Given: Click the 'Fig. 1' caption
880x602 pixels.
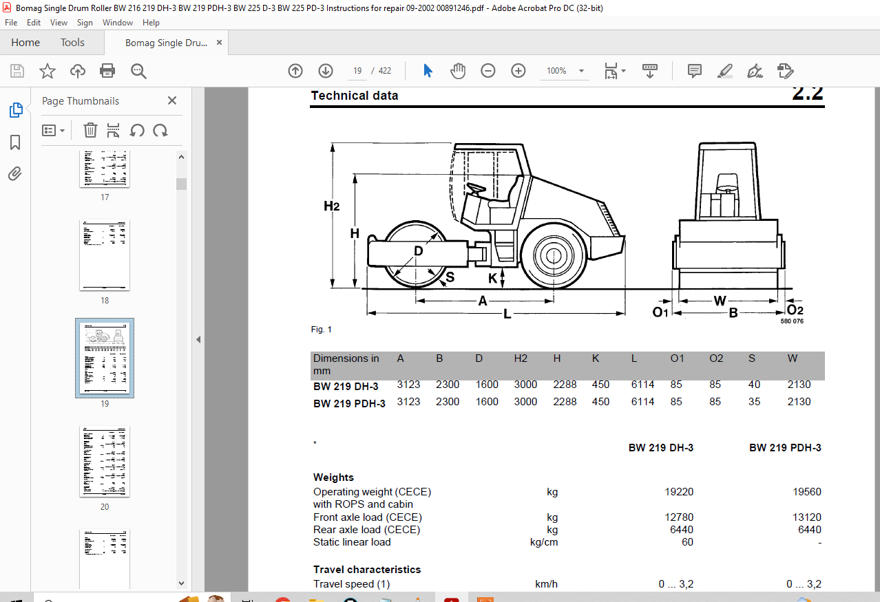Looking at the screenshot, I should click(322, 330).
